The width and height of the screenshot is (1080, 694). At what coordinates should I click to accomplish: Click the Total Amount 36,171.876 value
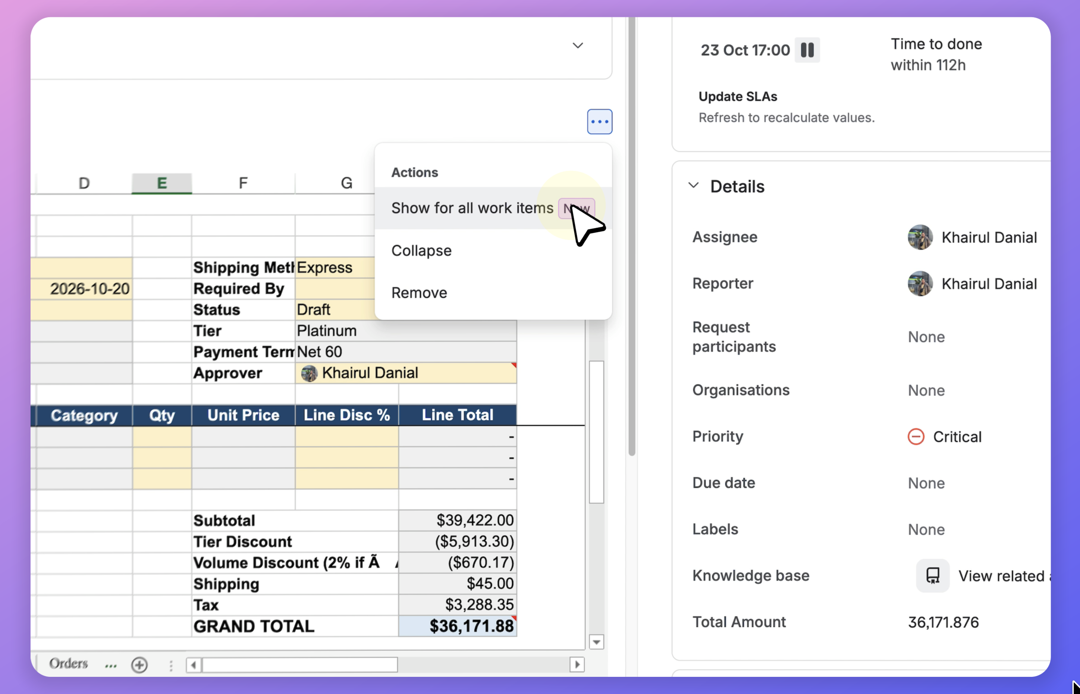point(943,622)
